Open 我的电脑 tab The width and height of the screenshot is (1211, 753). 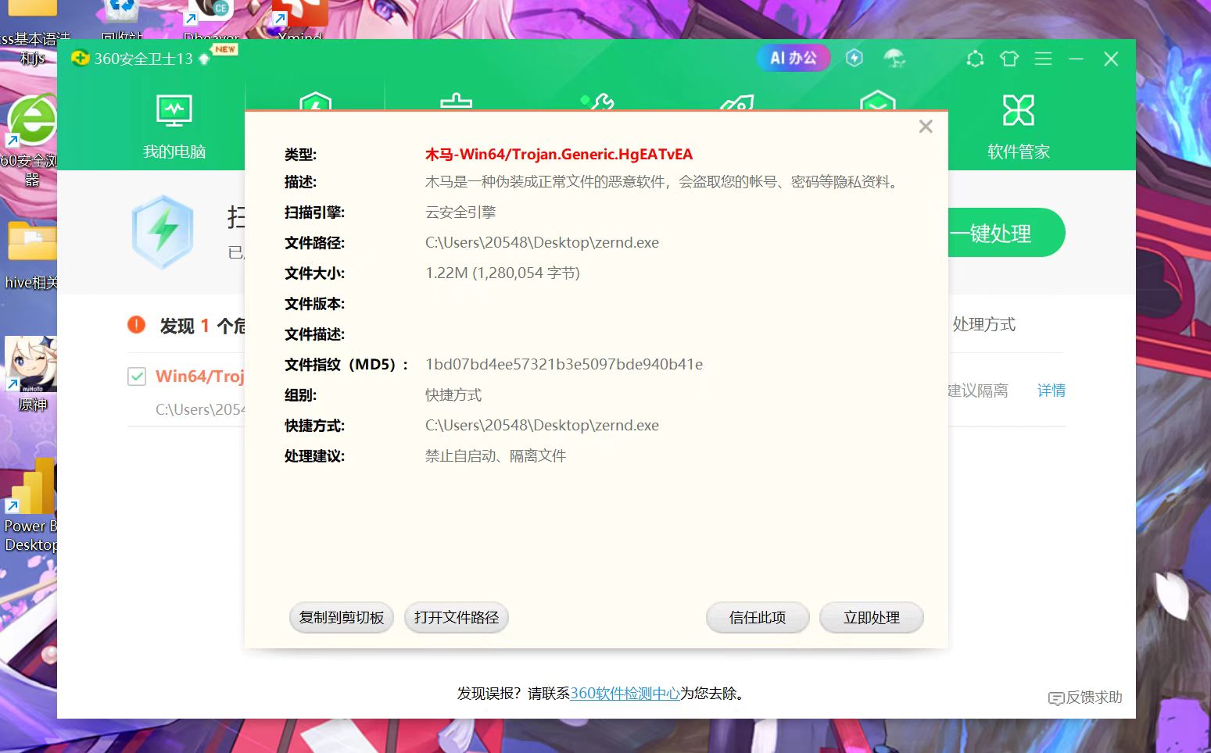click(174, 127)
